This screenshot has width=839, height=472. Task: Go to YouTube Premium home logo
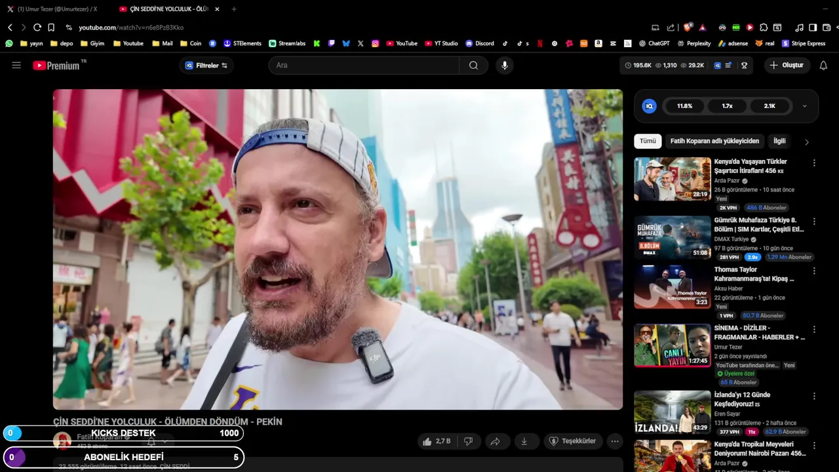[56, 66]
